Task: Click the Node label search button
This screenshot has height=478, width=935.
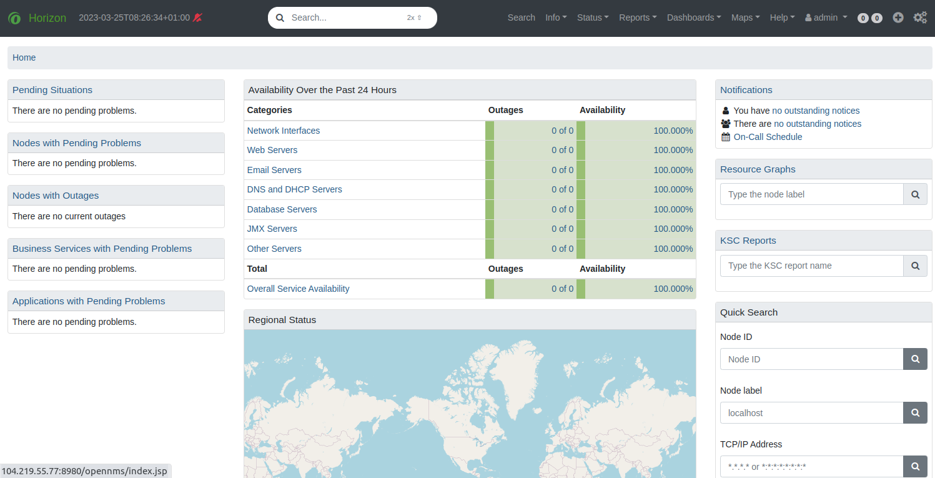Action: [x=915, y=413]
